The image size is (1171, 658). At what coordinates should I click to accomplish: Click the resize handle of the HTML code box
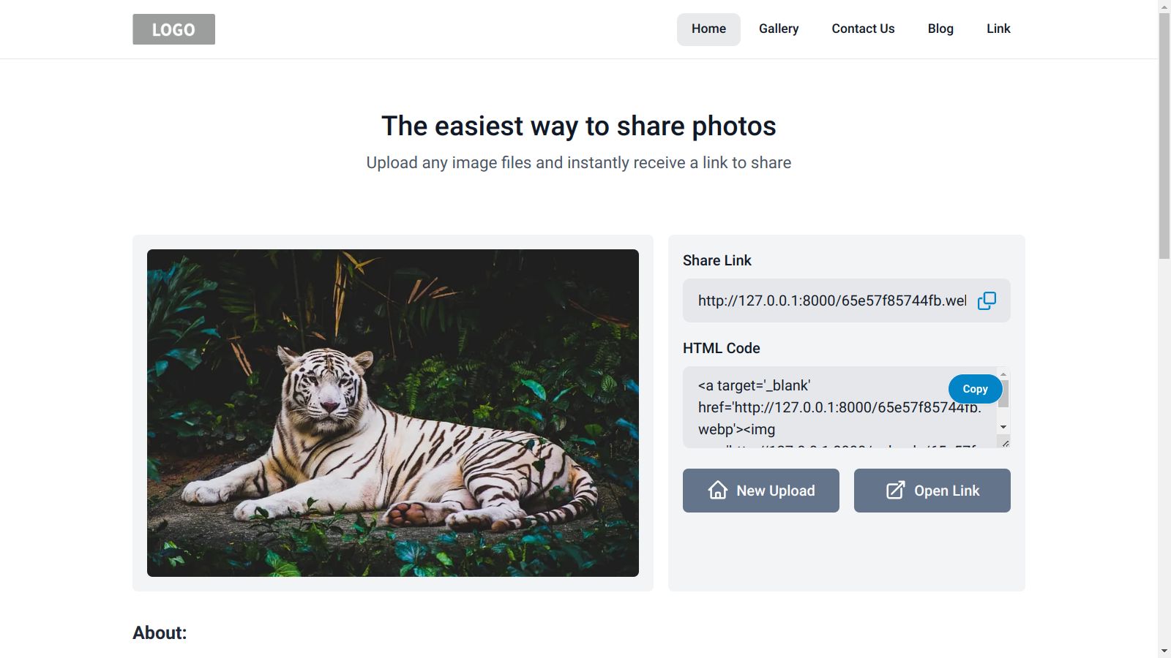point(1005,443)
